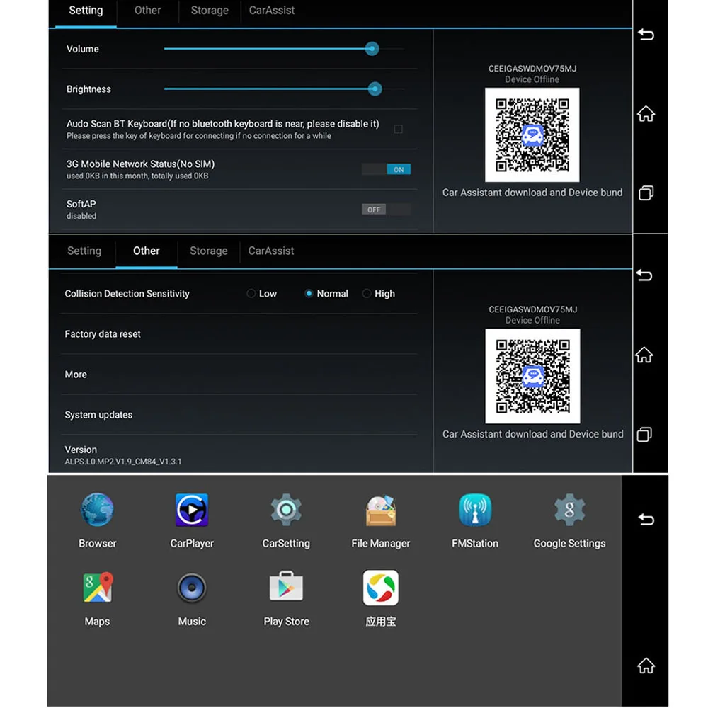Switch to Other tab in top screen
Image resolution: width=708 pixels, height=708 pixels.
148,11
